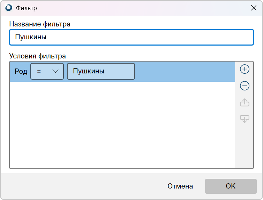Click the empty area of the conditions list
Image resolution: width=263 pixels, height=200 pixels.
(x=122, y=125)
